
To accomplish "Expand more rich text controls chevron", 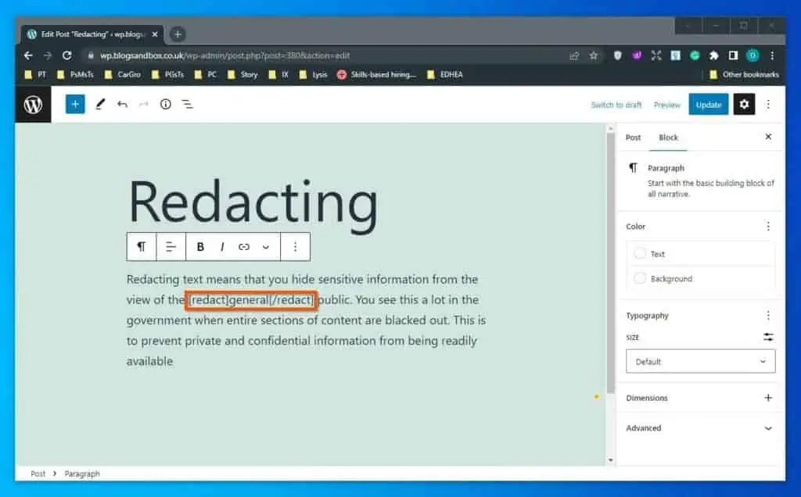I will click(266, 248).
